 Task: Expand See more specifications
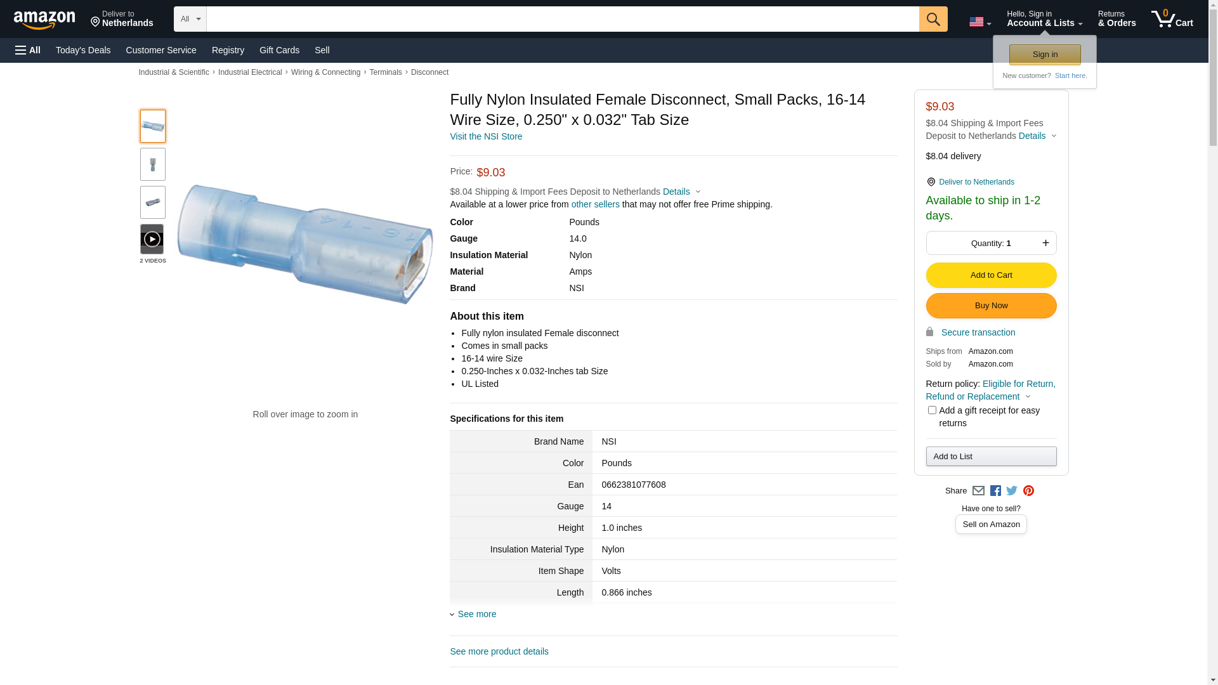pos(476,614)
